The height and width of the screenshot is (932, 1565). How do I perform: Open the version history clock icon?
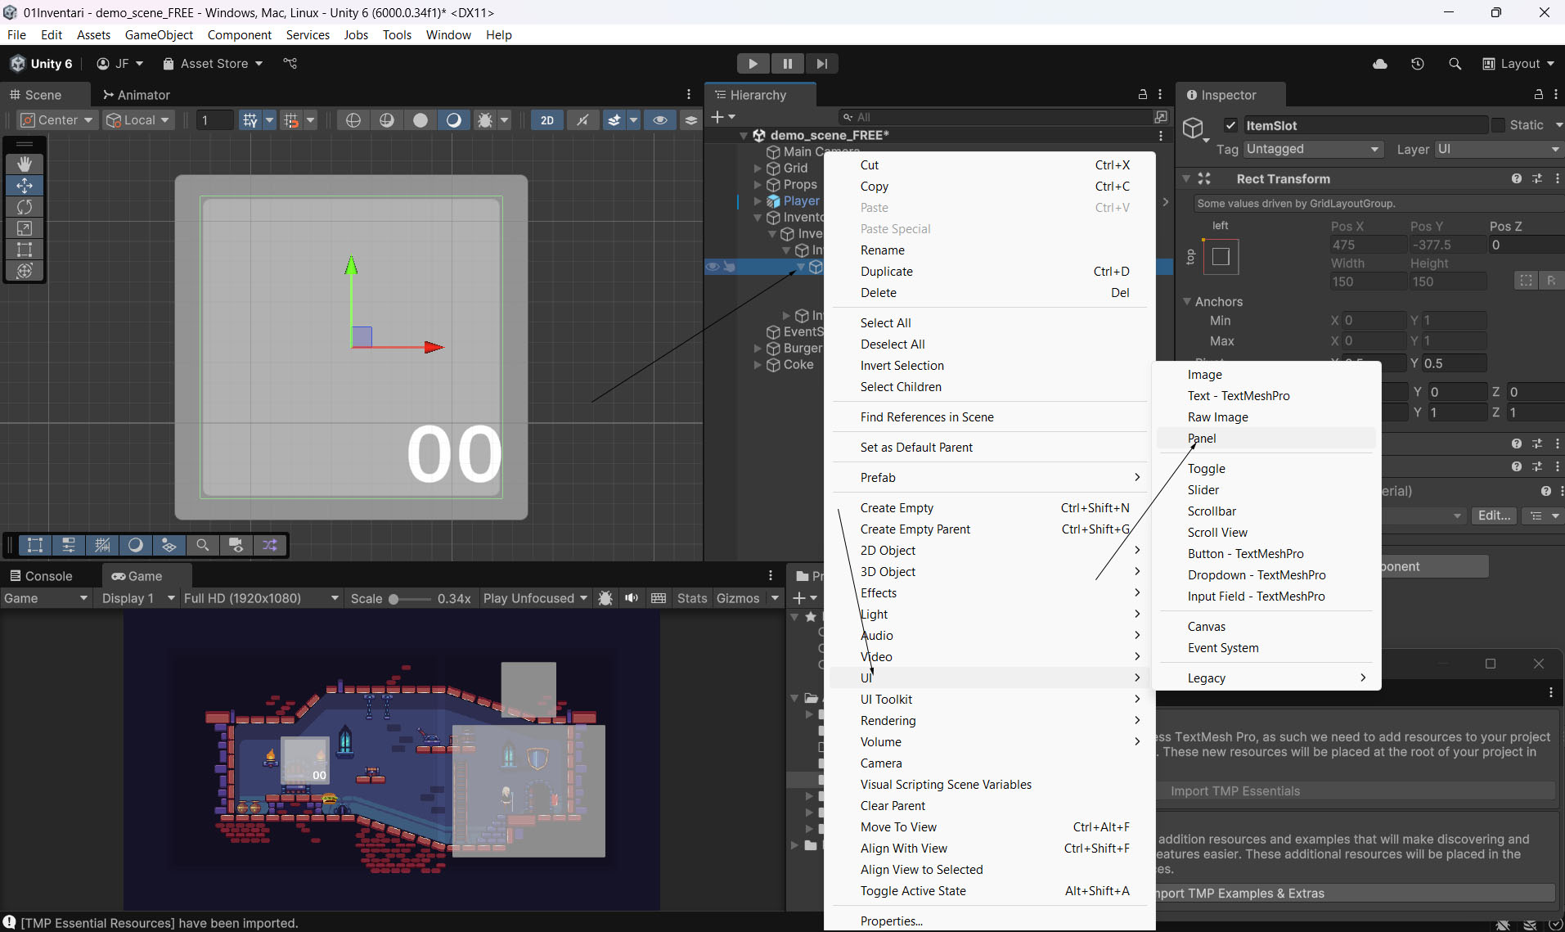click(x=1418, y=64)
